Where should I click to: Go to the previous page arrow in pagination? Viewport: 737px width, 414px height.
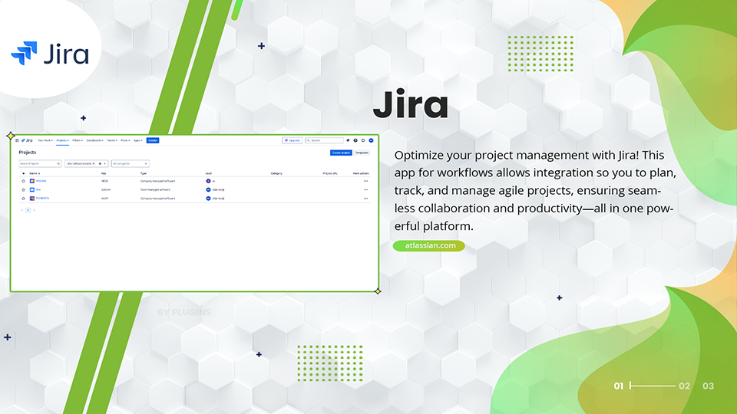[22, 210]
